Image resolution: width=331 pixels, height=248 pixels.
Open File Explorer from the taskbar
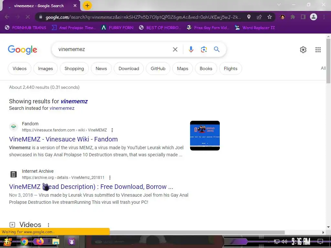click(56, 242)
